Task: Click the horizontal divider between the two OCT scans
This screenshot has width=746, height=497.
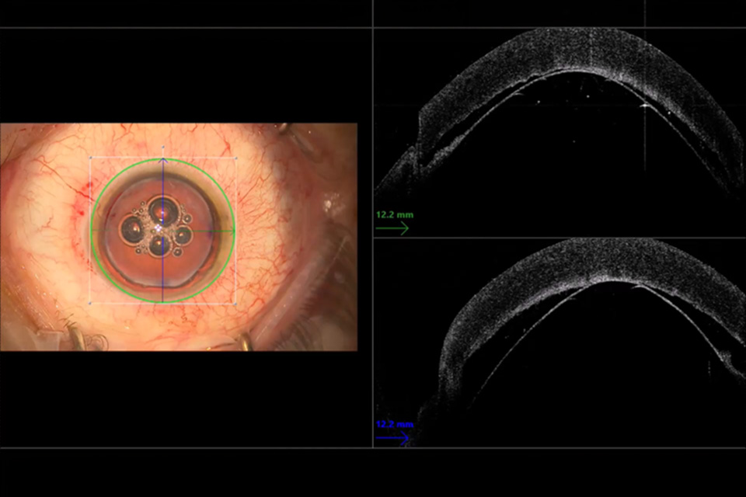Action: coord(559,238)
